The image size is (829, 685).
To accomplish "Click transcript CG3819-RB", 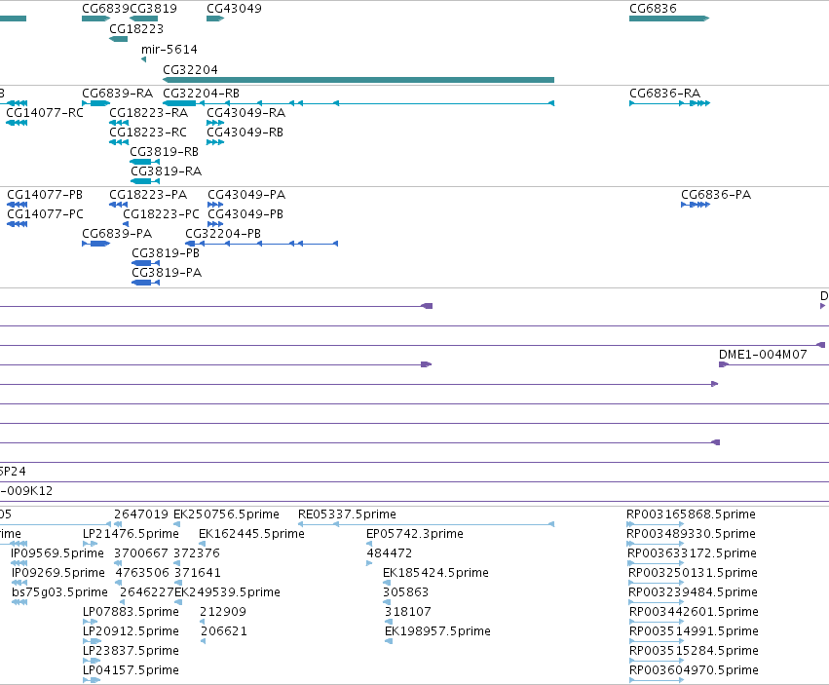I will 144,162.
